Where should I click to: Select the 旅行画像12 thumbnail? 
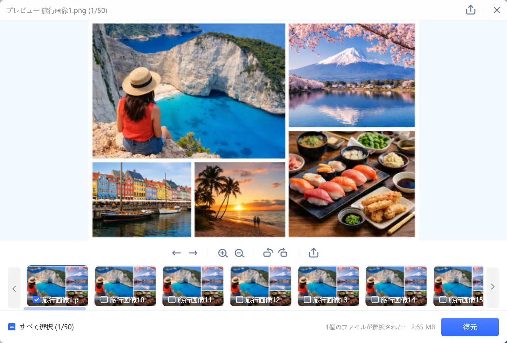tap(261, 286)
